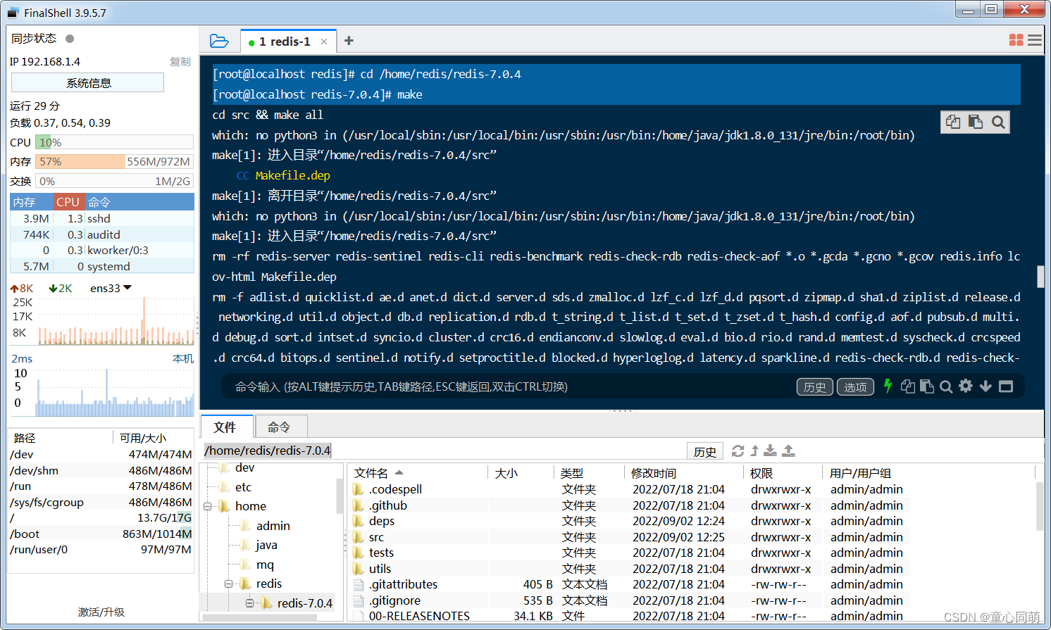Screen dimensions: 1051x630
Task: Copy terminal text with floating copy icon
Action: (x=953, y=122)
